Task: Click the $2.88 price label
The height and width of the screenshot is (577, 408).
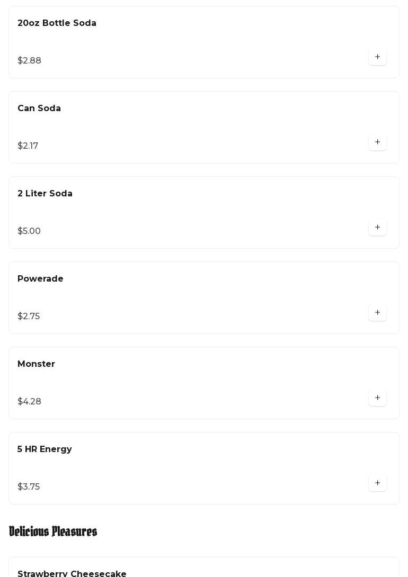Action: coord(29,61)
